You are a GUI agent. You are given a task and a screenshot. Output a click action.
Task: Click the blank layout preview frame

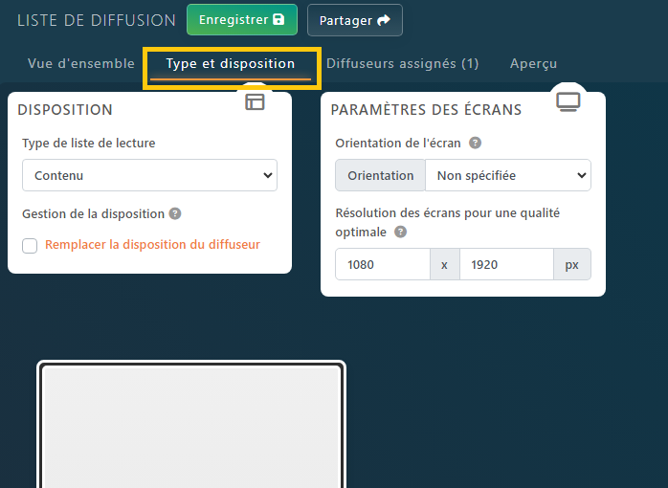click(191, 426)
